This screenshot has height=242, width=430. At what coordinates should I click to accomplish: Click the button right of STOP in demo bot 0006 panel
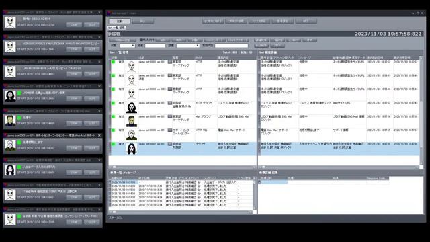click(92, 148)
